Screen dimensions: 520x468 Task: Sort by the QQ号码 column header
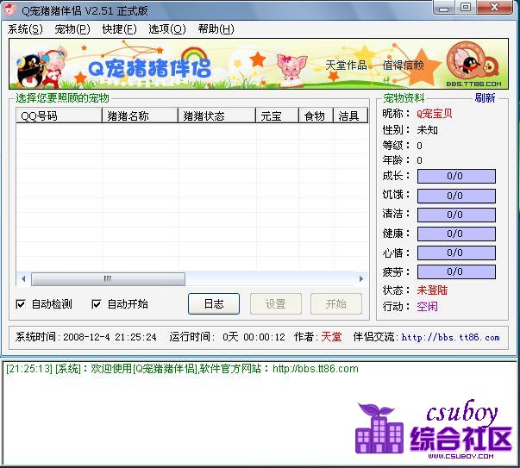click(58, 115)
